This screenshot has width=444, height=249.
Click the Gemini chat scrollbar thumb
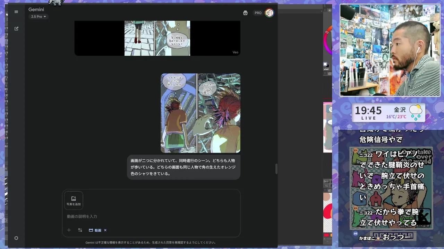coord(276,169)
